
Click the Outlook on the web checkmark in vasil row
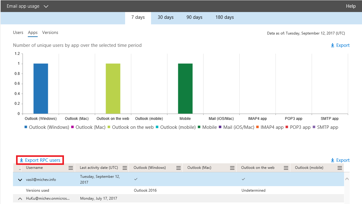(x=243, y=179)
